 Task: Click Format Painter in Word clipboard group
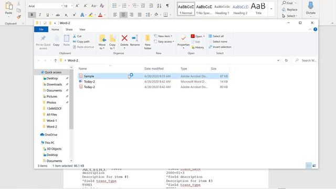pyautogui.click(x=19, y=17)
